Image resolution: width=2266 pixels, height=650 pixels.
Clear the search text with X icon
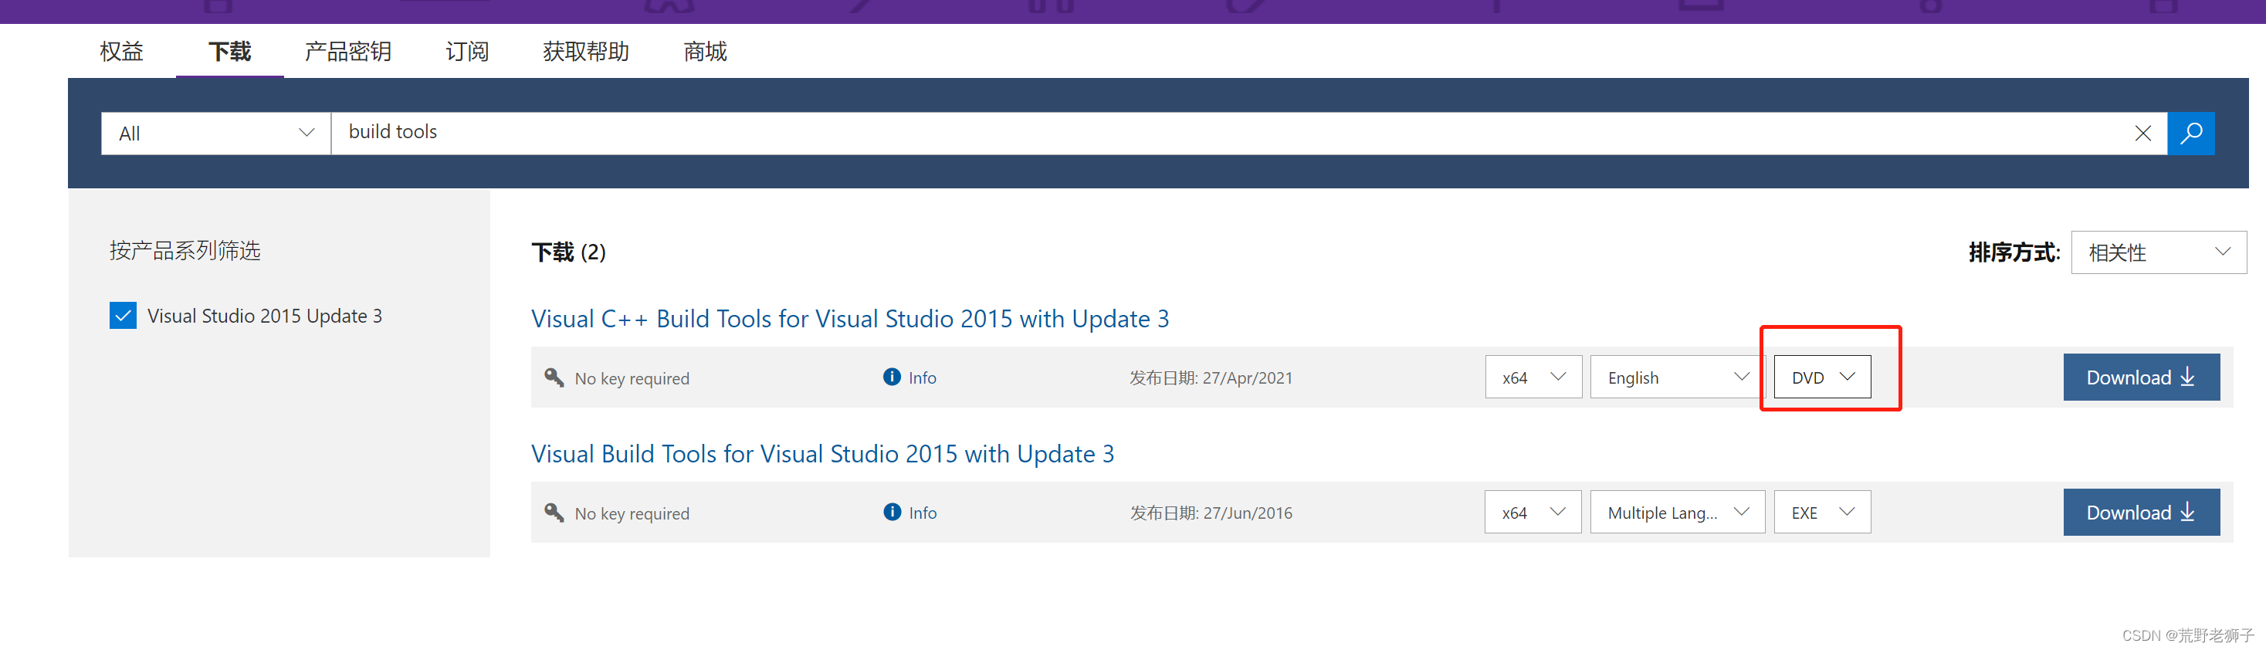click(x=2142, y=134)
